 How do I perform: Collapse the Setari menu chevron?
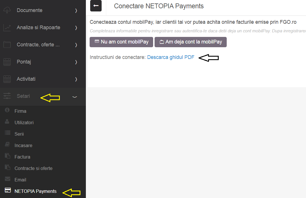tap(75, 97)
